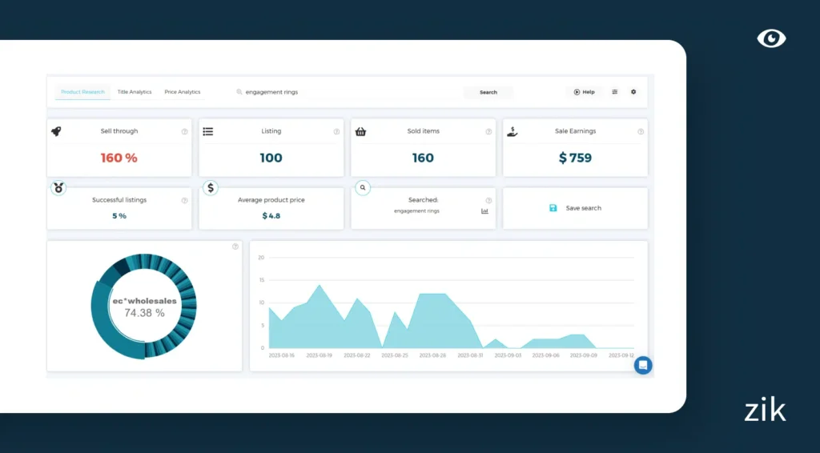Click the Help button with play icon
The height and width of the screenshot is (453, 820).
585,92
